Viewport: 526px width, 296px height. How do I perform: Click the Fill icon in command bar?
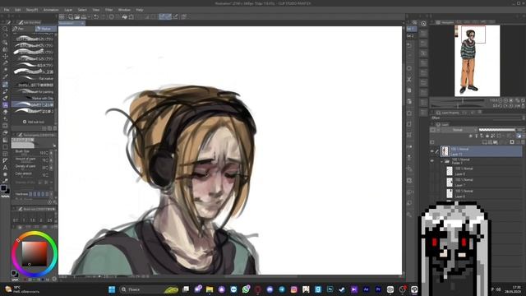pyautogui.click(x=124, y=16)
